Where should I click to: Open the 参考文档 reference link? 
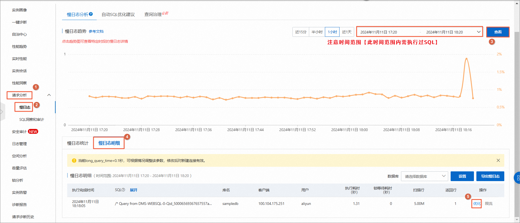click(96, 31)
